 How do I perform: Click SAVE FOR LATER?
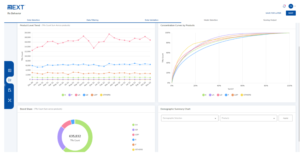[x=273, y=13]
